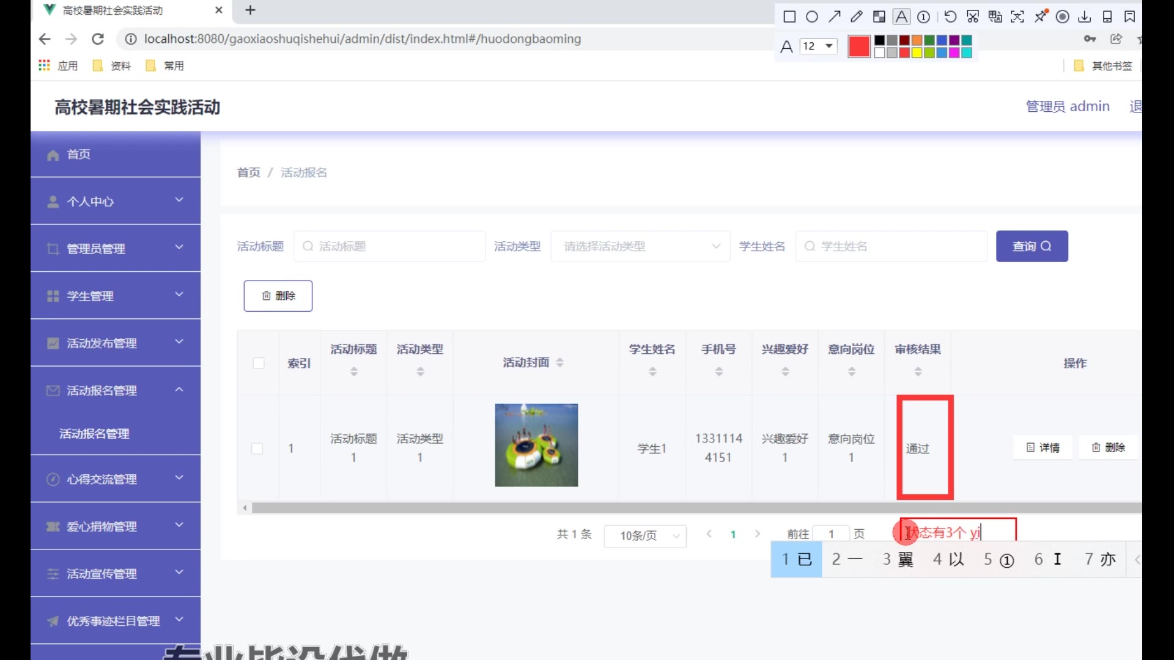Click the activity cover thumbnail image
This screenshot has width=1174, height=660.
coord(536,445)
